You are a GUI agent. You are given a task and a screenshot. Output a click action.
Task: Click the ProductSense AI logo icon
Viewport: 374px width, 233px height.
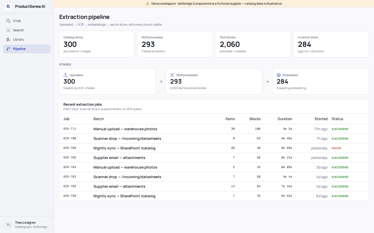[x=8, y=6]
